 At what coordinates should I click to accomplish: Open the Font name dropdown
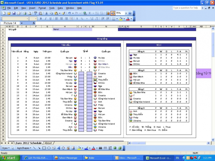coord(27,19)
